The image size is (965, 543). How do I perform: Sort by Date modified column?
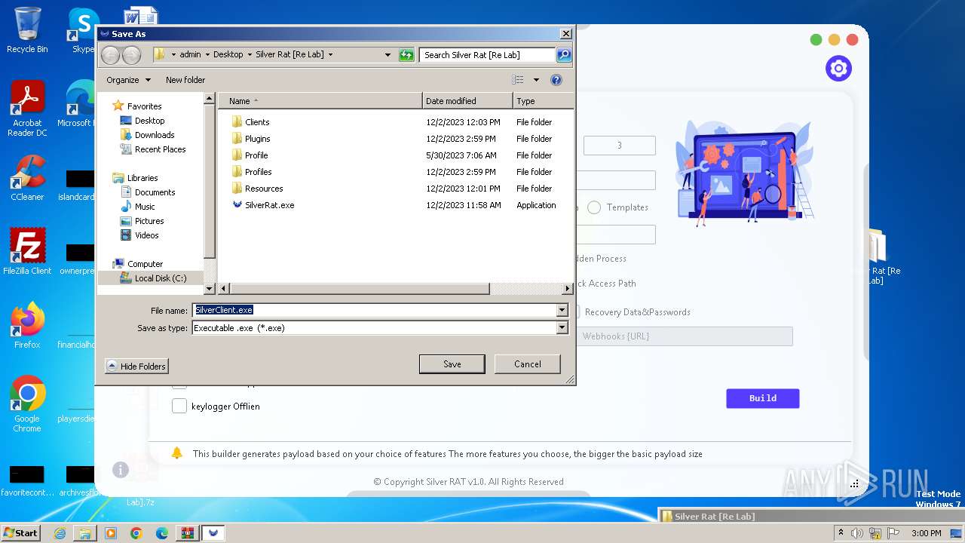(467, 101)
